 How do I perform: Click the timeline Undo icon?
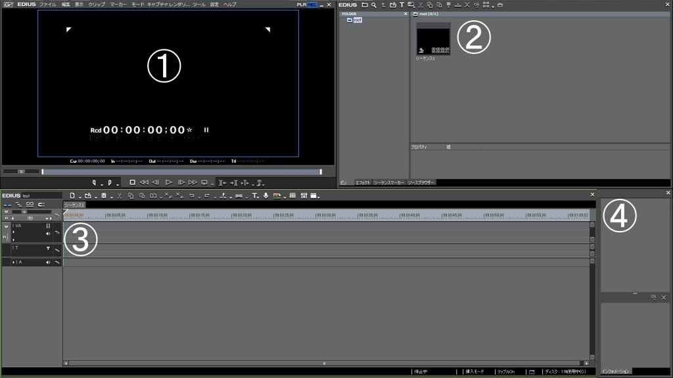coord(191,196)
